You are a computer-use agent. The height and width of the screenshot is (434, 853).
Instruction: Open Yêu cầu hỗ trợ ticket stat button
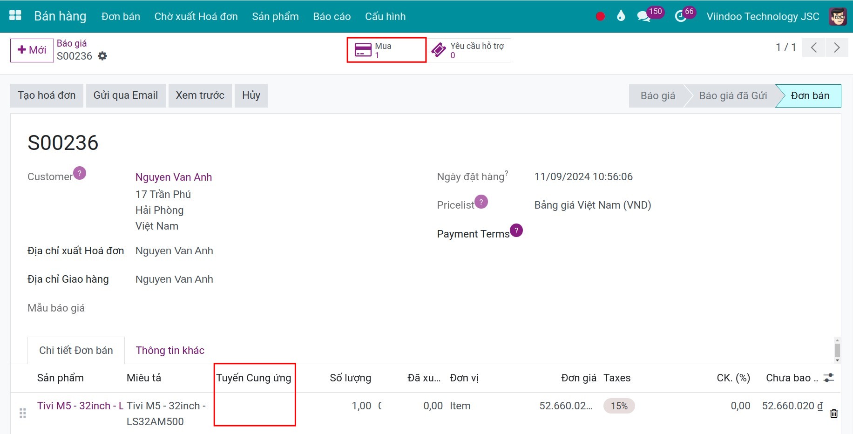tap(469, 50)
